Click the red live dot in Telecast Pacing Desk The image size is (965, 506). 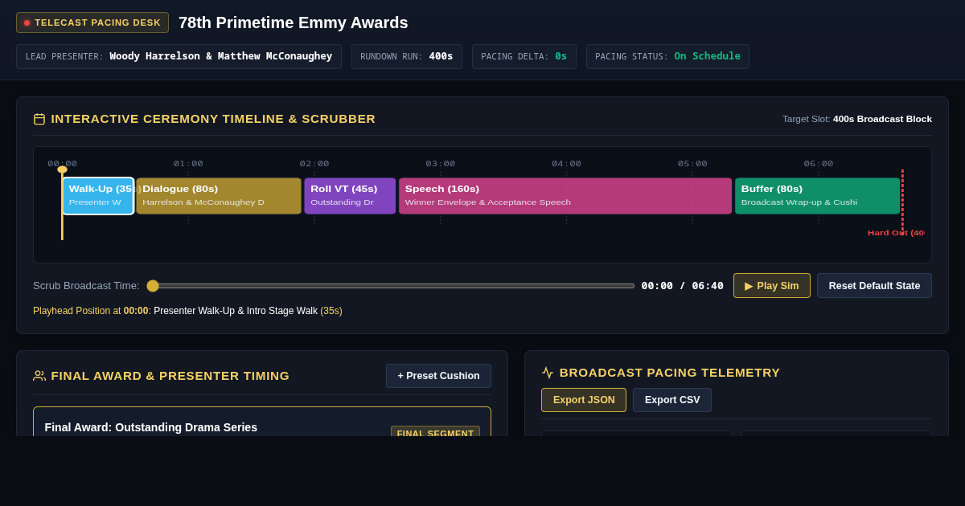point(27,22)
